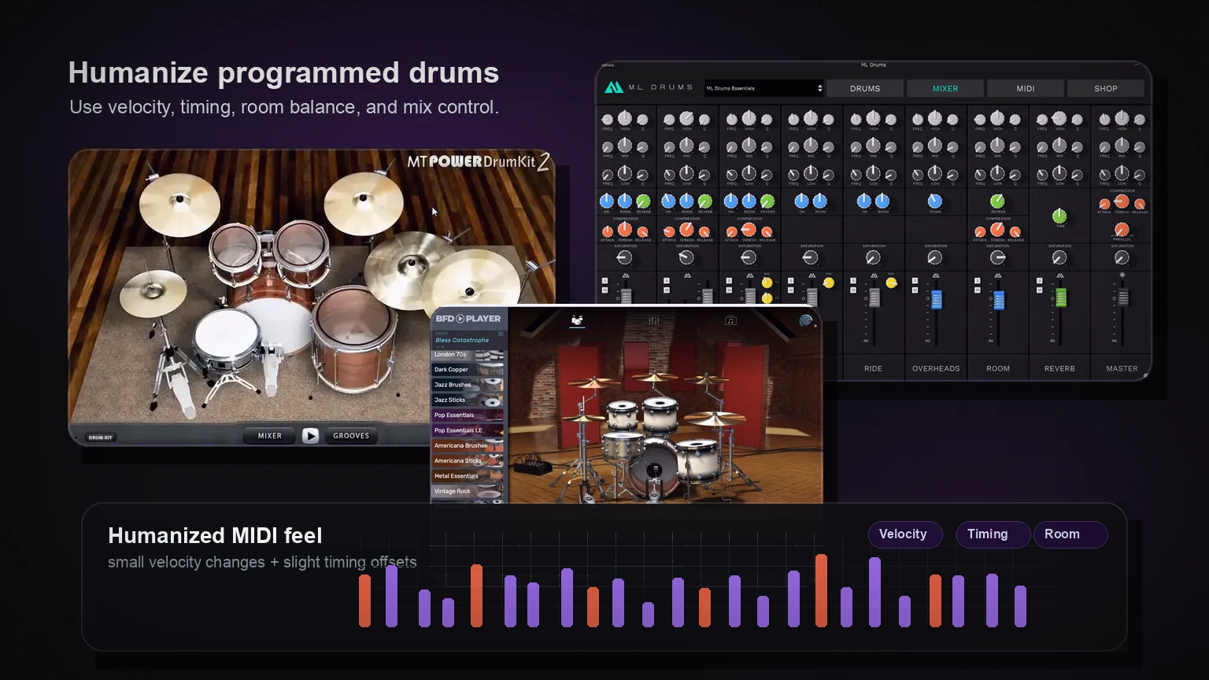Viewport: 1209px width, 680px height.
Task: Adjust the Master channel Saturation knob
Action: [x=1122, y=257]
